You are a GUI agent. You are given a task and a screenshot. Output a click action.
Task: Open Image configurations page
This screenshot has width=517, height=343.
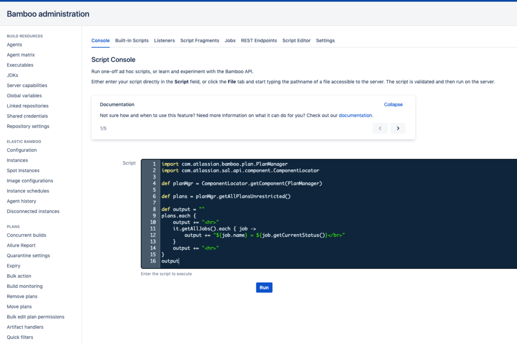pyautogui.click(x=30, y=181)
